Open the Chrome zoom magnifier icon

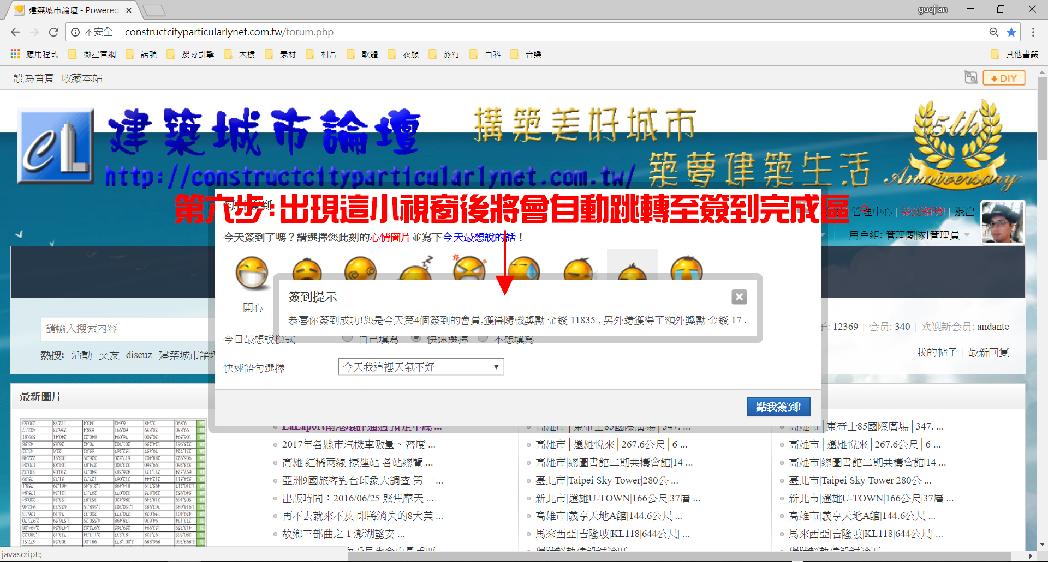pos(994,32)
